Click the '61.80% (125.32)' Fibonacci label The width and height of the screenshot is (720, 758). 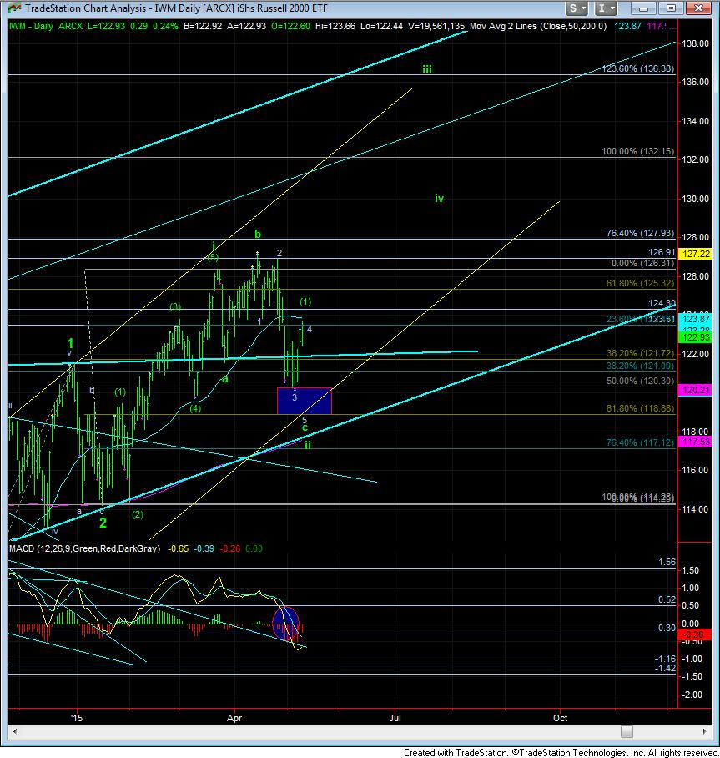tap(640, 283)
